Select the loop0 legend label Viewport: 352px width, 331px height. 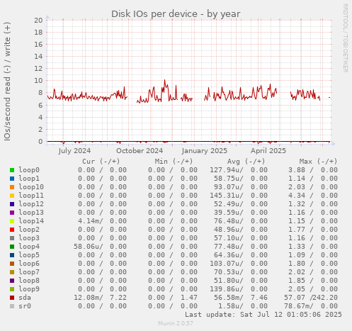tap(29, 170)
